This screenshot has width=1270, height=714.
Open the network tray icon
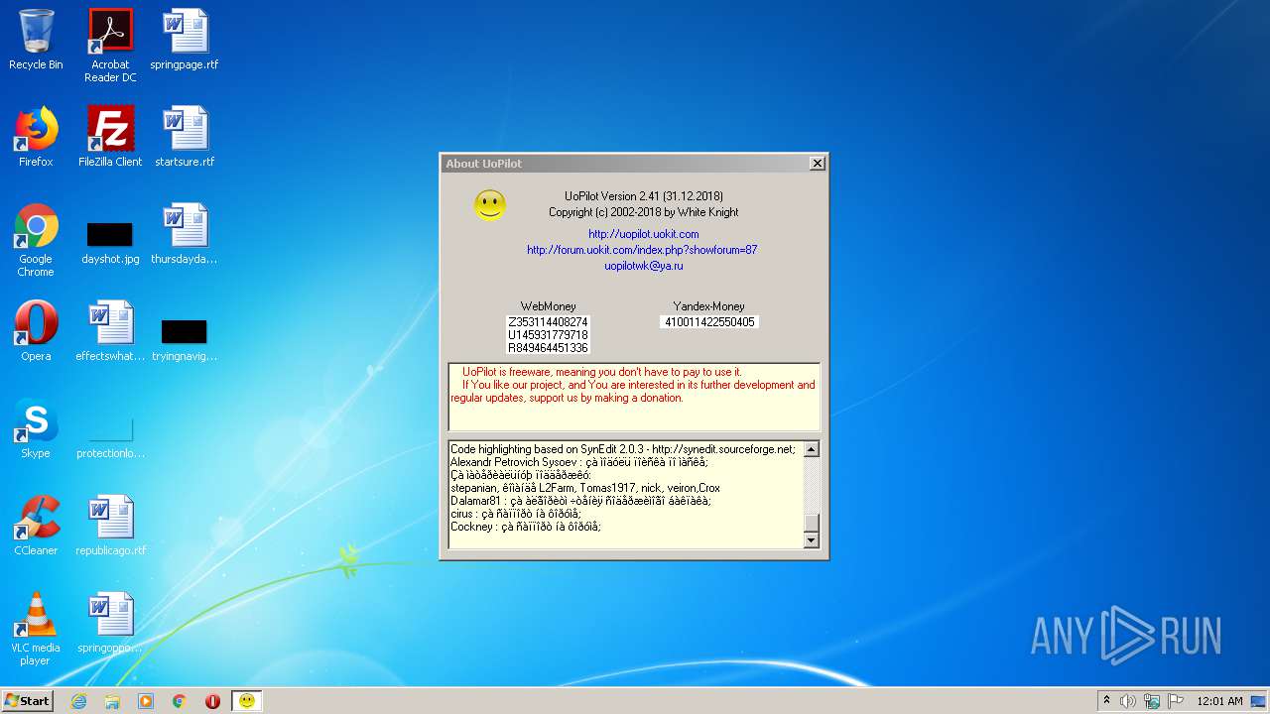[x=1152, y=701]
